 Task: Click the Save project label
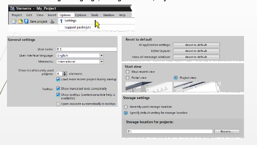coord(39,21)
